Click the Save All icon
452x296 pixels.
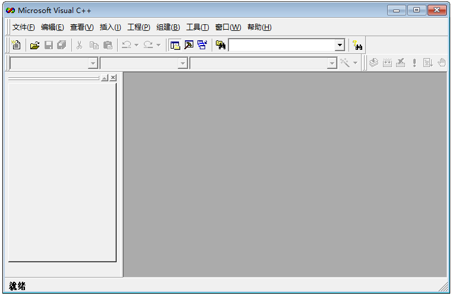click(x=61, y=45)
